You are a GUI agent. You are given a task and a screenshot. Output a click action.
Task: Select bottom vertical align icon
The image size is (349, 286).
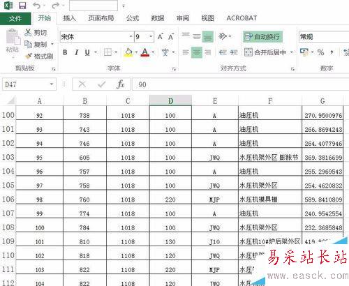click(208, 37)
